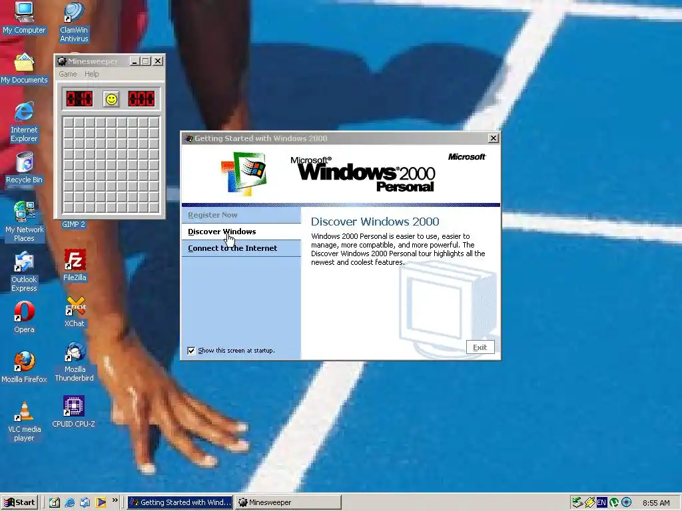Click the Minesweeper timer display
The width and height of the screenshot is (682, 511).
click(x=141, y=99)
